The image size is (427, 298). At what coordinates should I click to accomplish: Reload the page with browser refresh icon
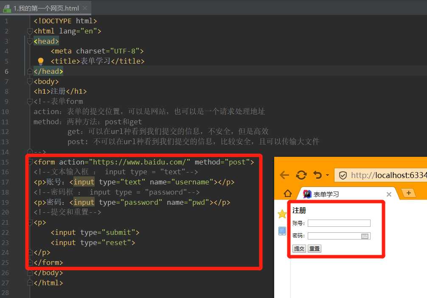(301, 175)
